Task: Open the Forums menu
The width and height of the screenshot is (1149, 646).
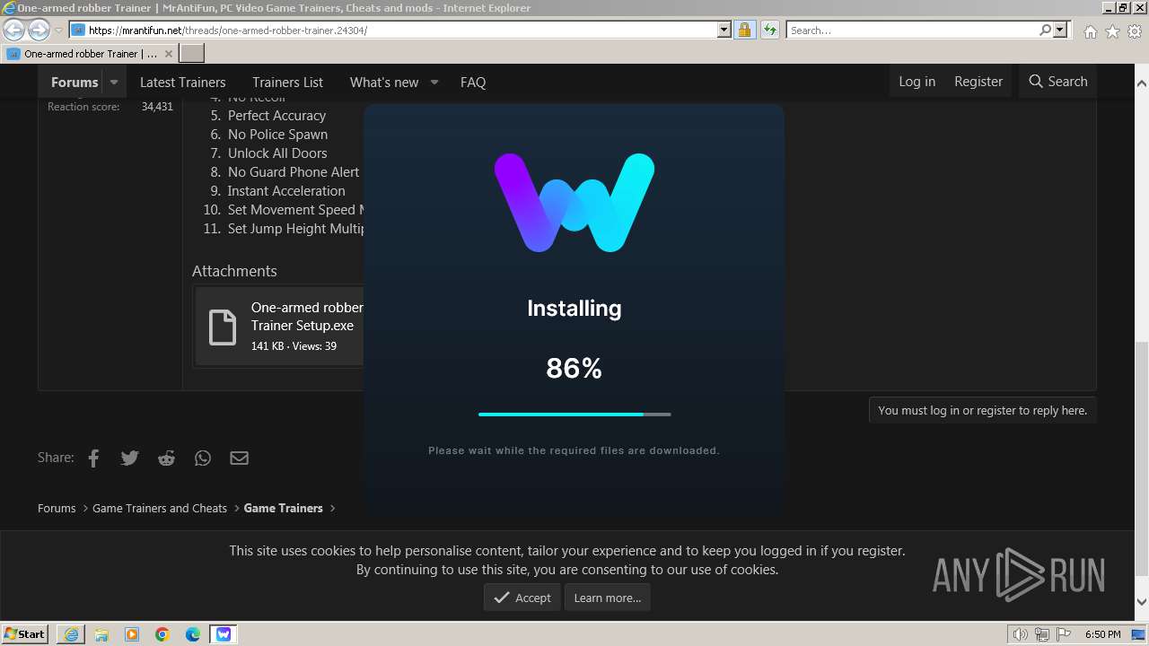Action: (75, 82)
